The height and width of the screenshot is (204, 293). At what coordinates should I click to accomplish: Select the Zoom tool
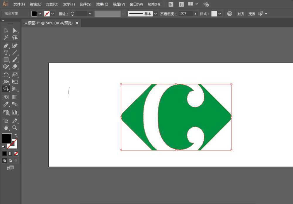click(x=15, y=128)
